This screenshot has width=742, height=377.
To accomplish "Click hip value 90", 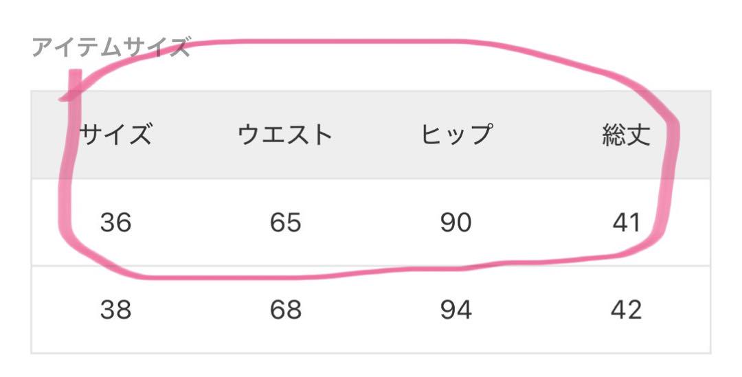I will (456, 222).
